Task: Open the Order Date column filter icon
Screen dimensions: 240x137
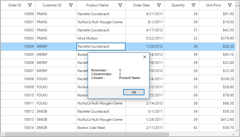Action: coord(159,5)
